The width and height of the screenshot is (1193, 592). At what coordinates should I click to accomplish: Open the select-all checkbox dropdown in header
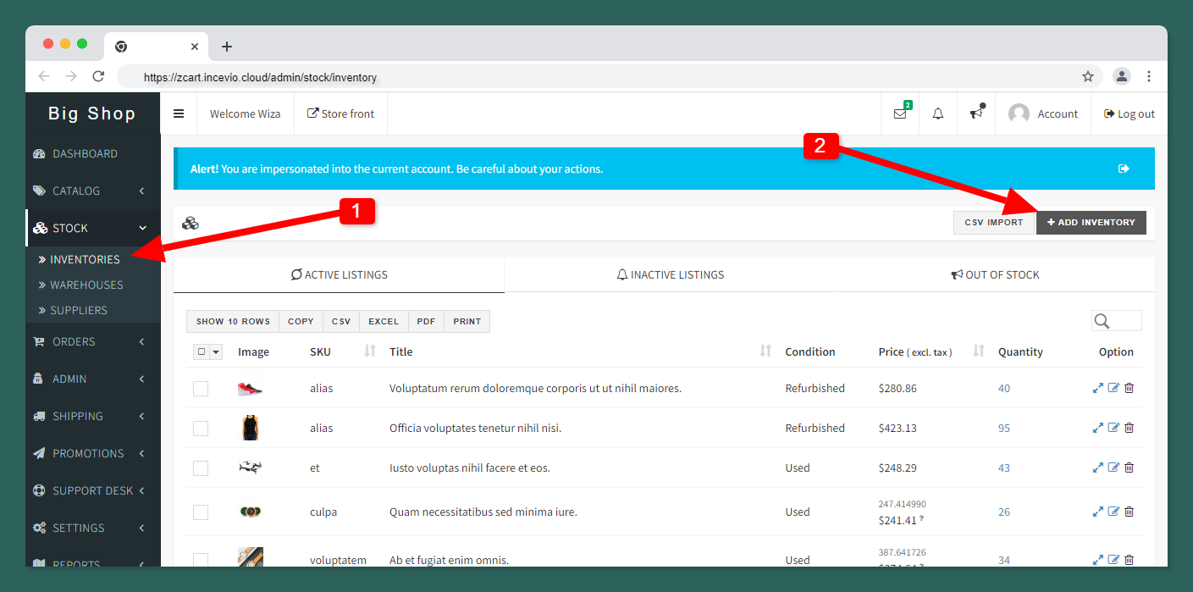[215, 352]
